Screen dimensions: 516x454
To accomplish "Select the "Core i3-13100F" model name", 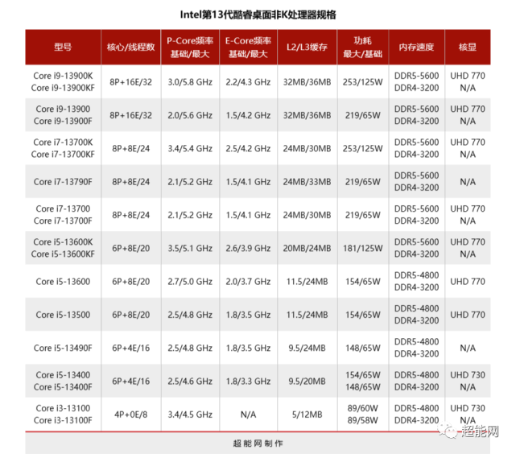I will click(63, 420).
